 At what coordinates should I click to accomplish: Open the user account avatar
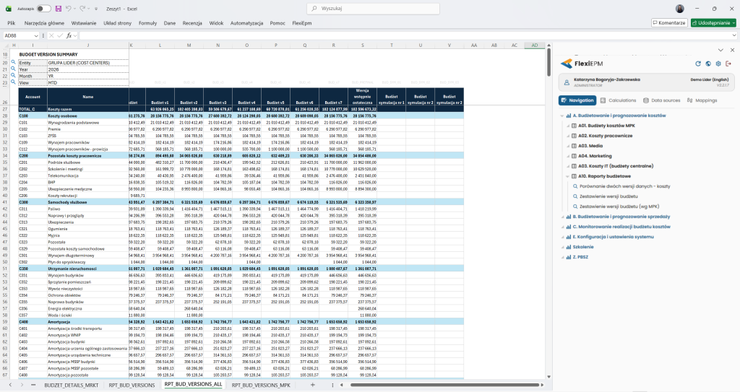[679, 9]
